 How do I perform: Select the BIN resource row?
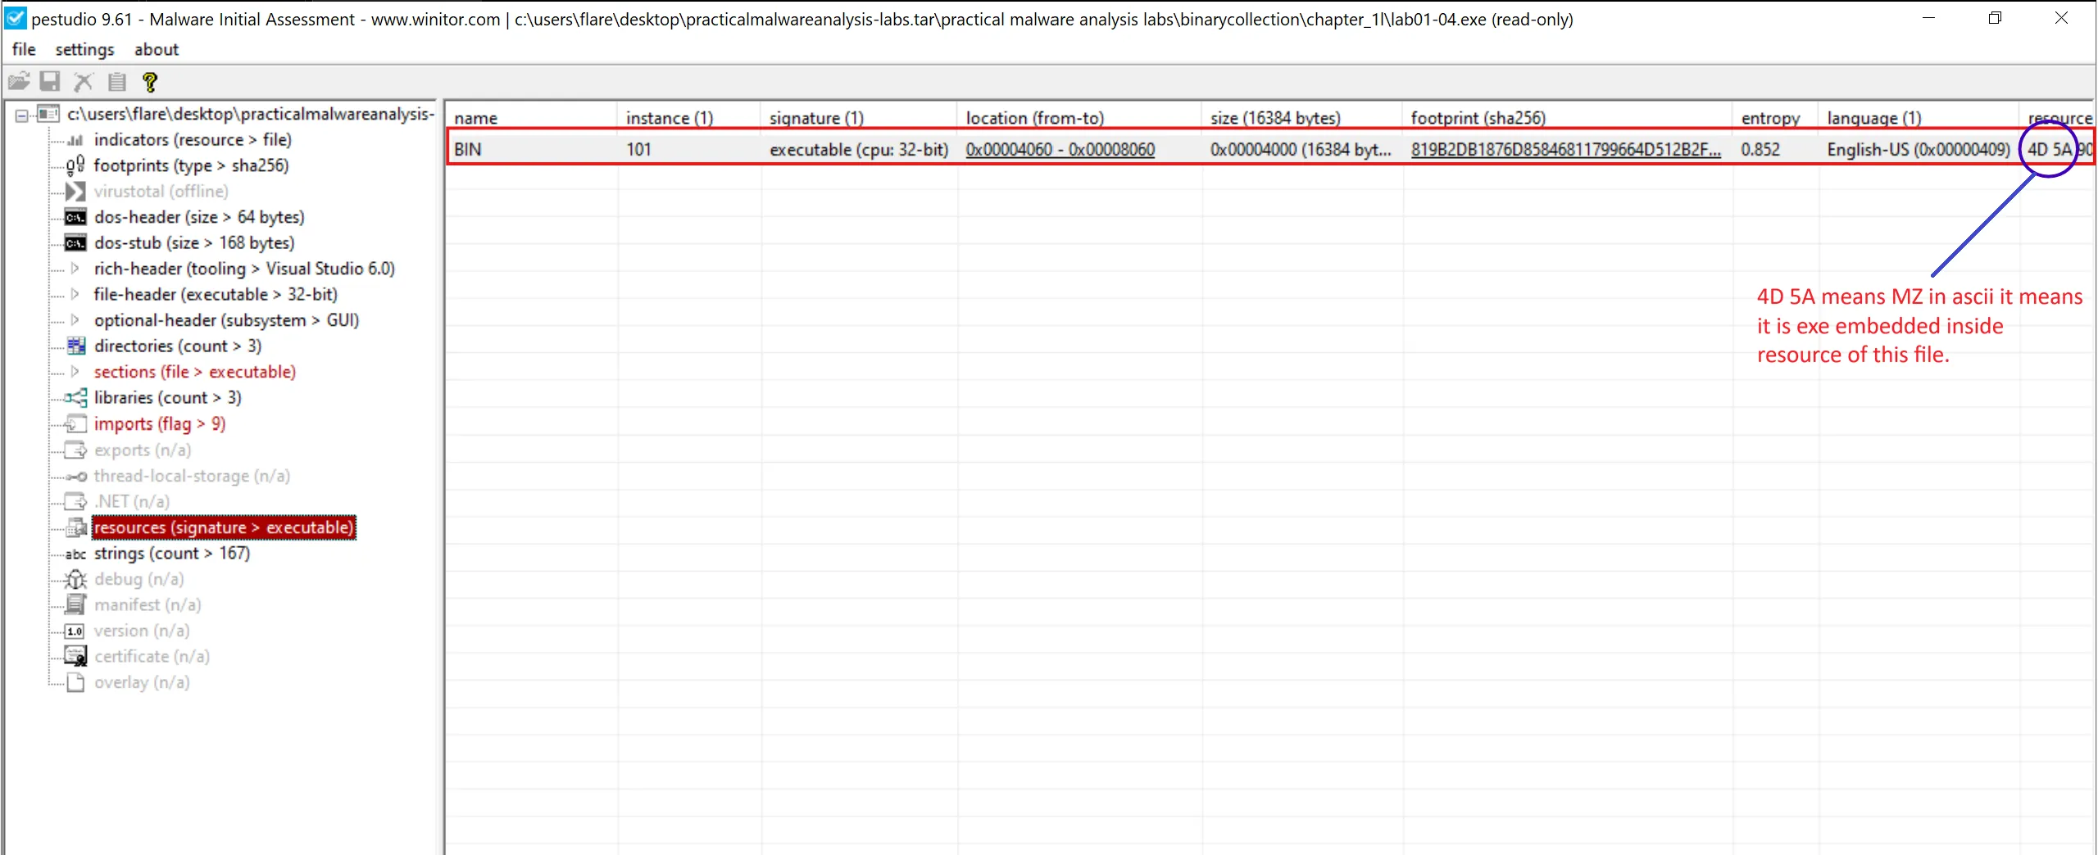[x=468, y=150]
